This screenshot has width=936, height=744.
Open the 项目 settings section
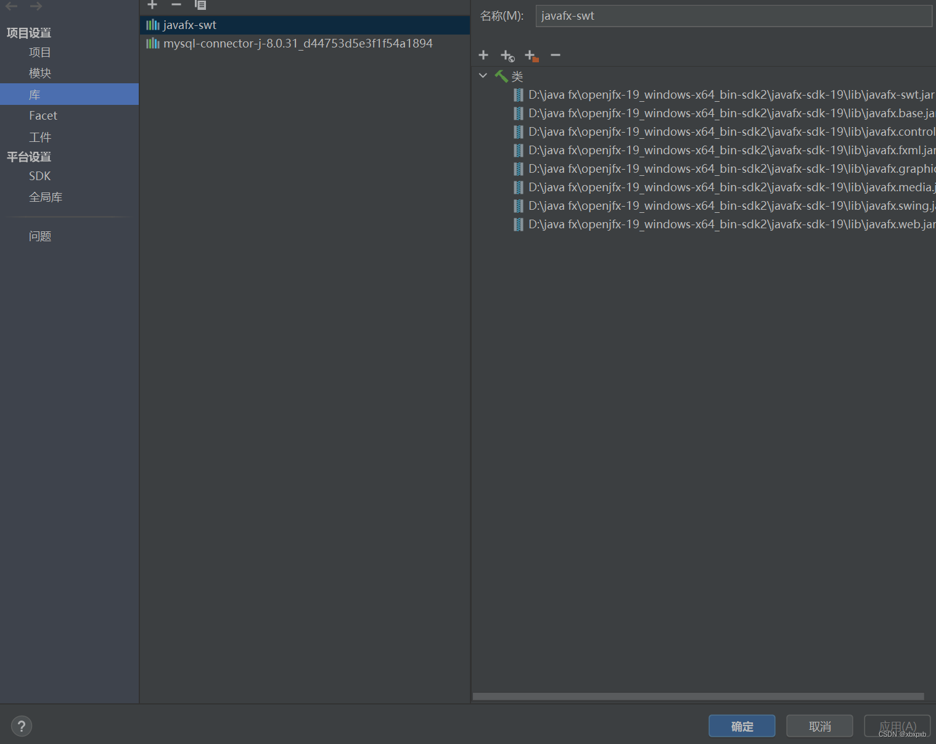coord(39,52)
